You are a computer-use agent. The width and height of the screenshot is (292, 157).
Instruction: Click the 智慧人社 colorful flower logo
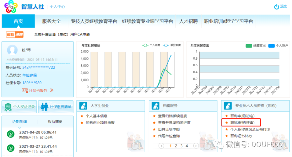[11, 7]
